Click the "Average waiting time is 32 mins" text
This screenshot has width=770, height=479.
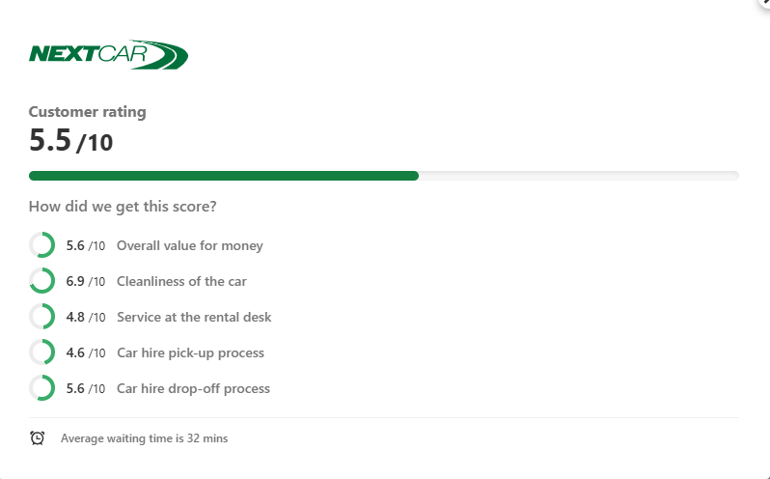coord(144,438)
